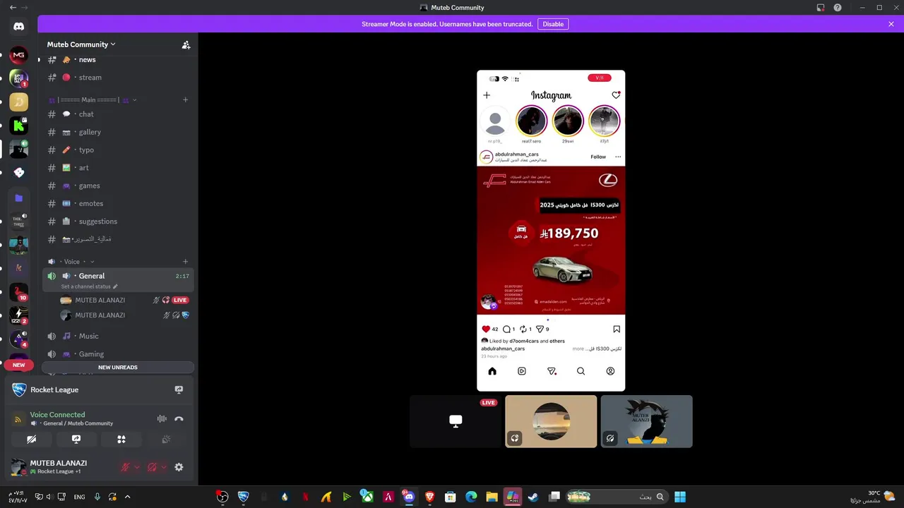This screenshot has height=508, width=904.
Task: Click the Instagram heart notifications icon in stream
Action: tap(616, 95)
